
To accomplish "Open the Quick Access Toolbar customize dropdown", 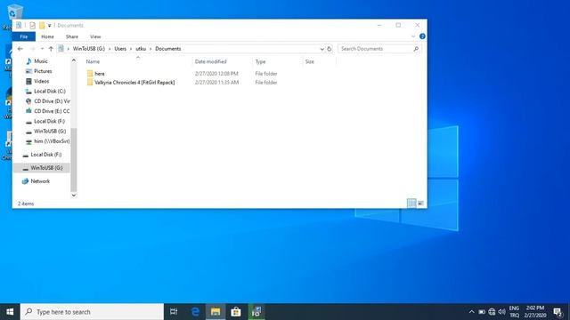I will [50, 26].
